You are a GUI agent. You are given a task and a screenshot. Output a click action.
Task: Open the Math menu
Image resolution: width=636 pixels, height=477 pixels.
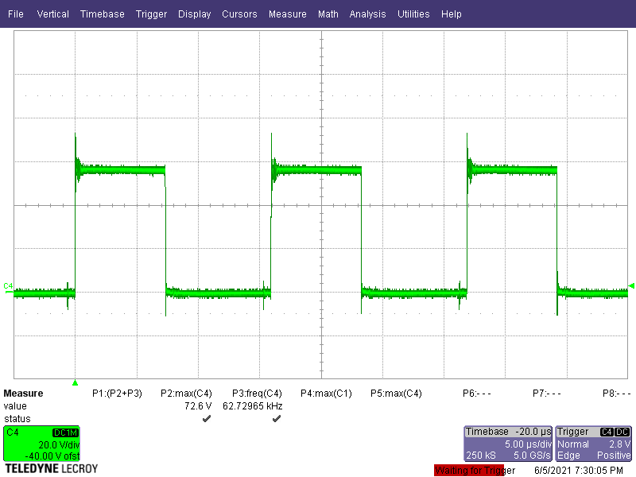(328, 14)
